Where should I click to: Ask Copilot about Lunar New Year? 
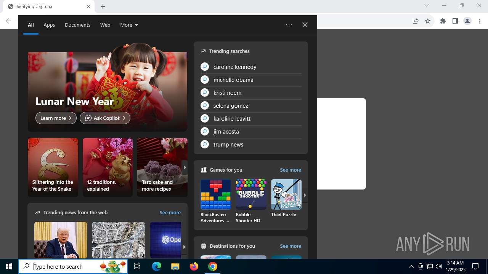(x=105, y=118)
